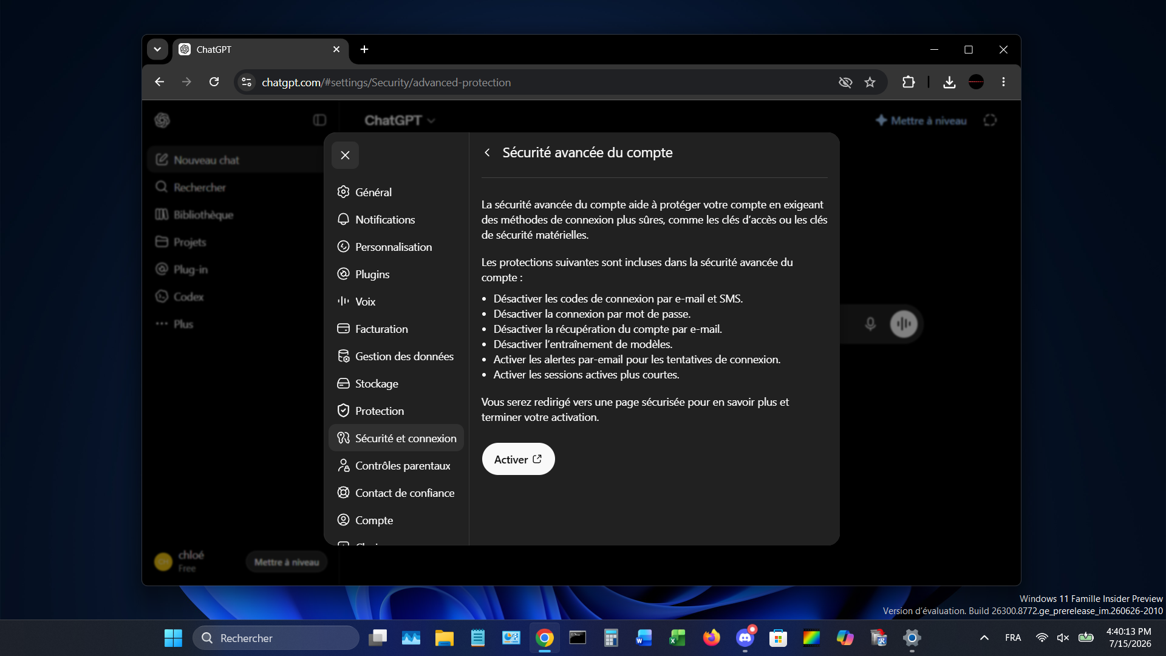This screenshot has height=656, width=1166.
Task: Click Mettre à niveau at top right
Action: (921, 120)
